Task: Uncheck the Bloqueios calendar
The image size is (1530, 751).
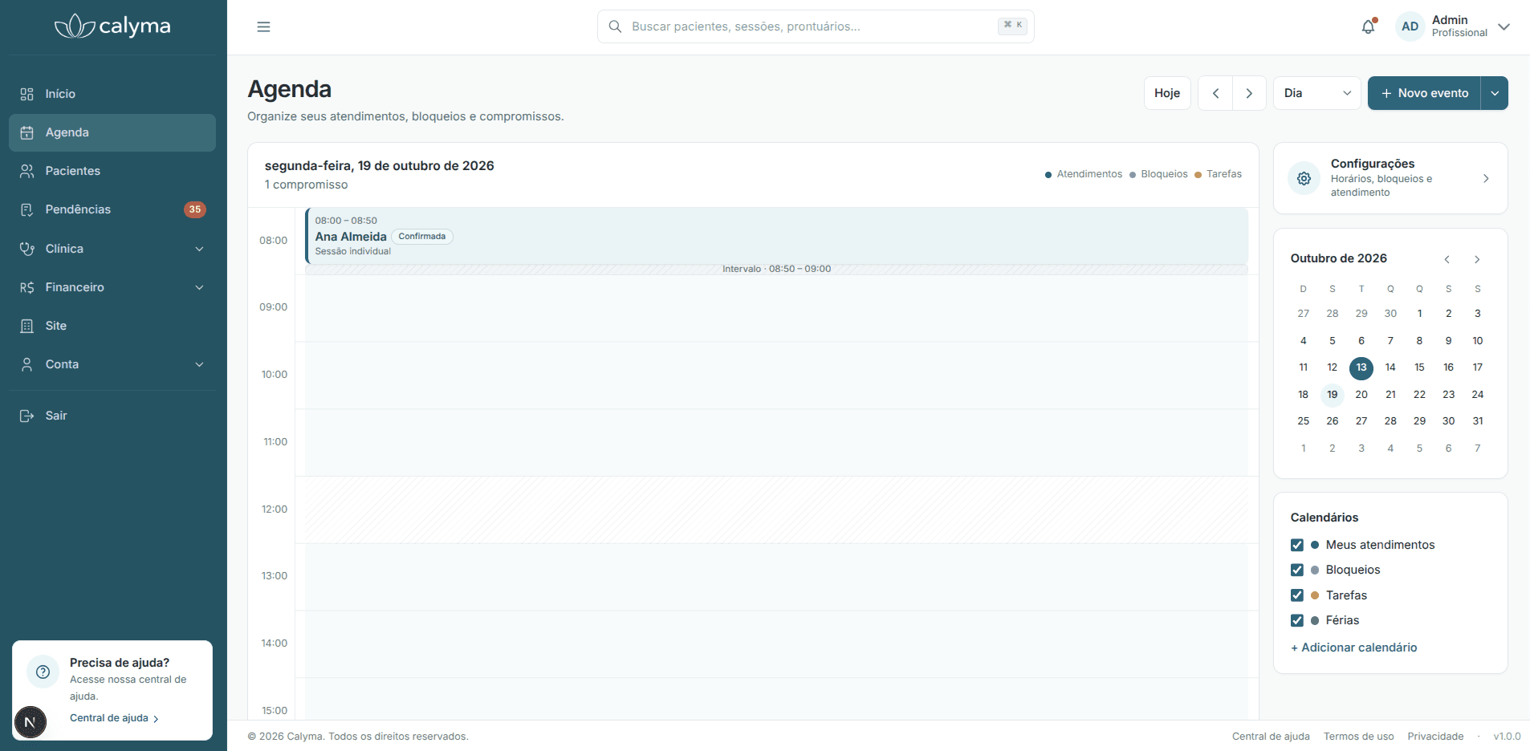Action: click(1297, 570)
